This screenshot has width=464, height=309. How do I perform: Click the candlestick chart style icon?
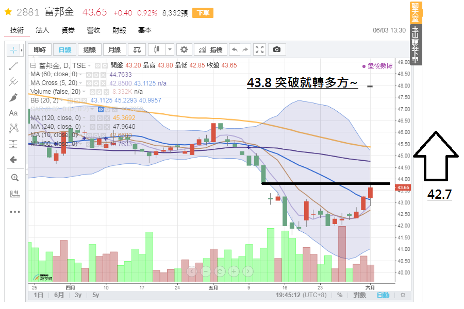point(157,49)
